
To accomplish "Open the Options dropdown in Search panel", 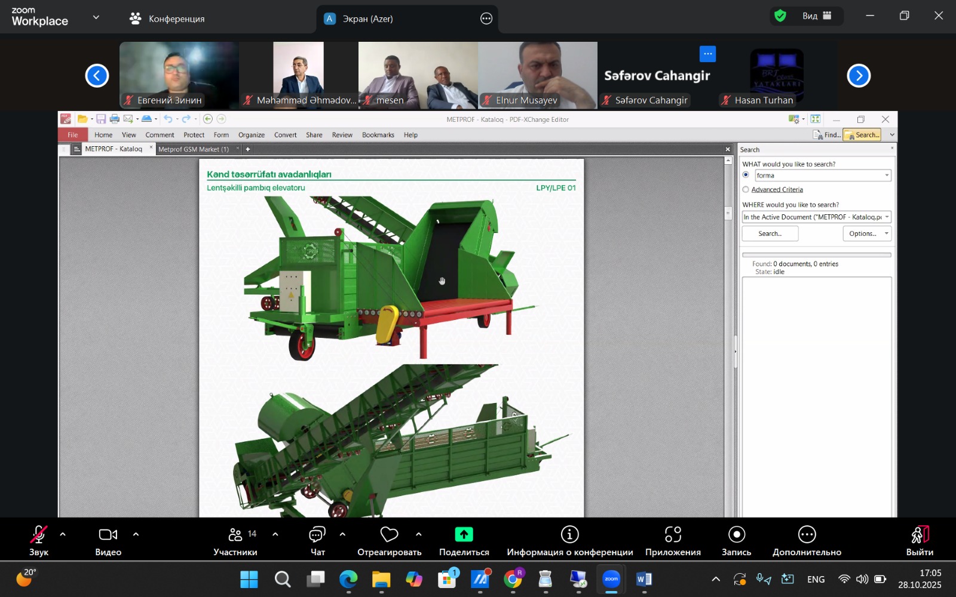I will (x=867, y=234).
